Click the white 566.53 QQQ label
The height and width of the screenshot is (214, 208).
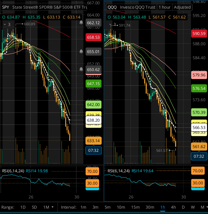click(199, 128)
